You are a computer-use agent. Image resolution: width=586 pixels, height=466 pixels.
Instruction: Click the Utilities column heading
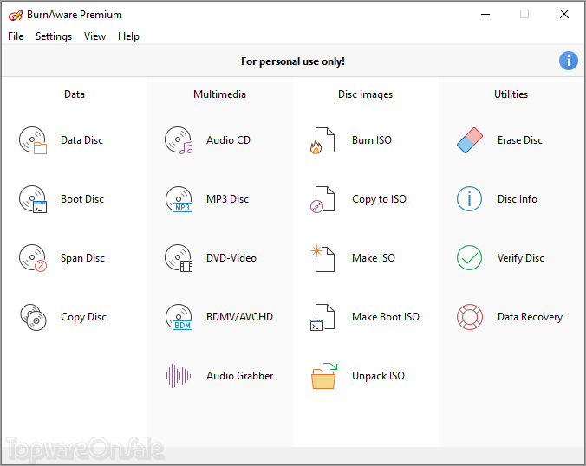tap(511, 94)
